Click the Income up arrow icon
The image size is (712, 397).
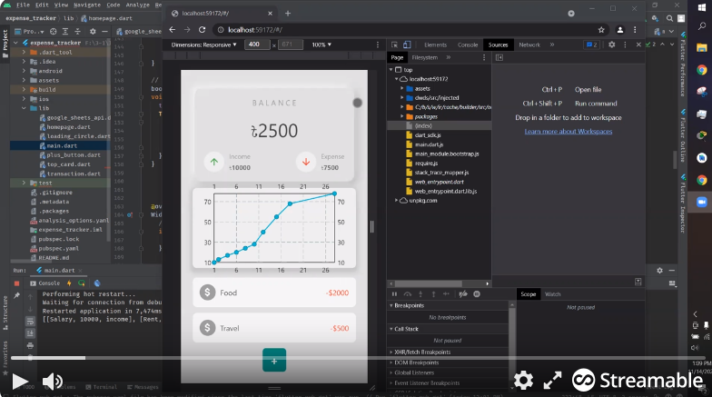click(214, 162)
